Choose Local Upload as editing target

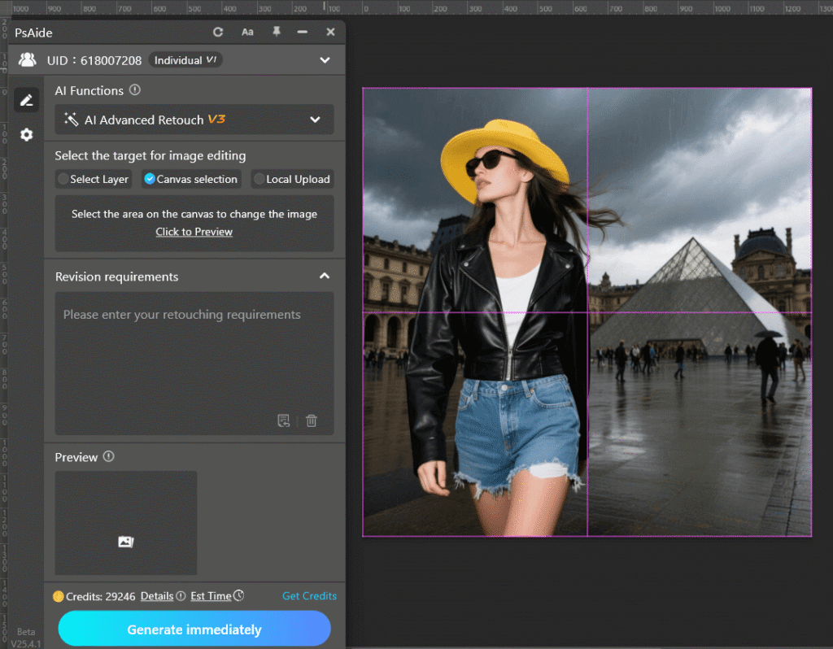pos(292,179)
